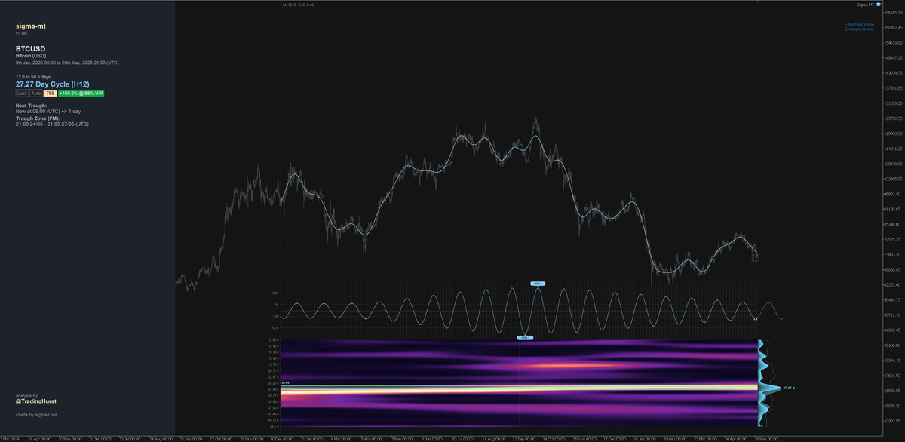Screen dimensions: 905x442
Task: Click the Next Trough label
Action: coord(32,106)
